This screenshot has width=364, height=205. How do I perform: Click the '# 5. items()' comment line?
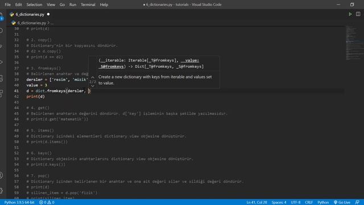coord(40,130)
